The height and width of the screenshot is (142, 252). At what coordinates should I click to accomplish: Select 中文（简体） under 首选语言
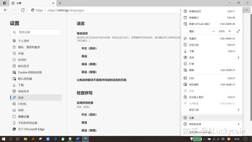point(89,48)
